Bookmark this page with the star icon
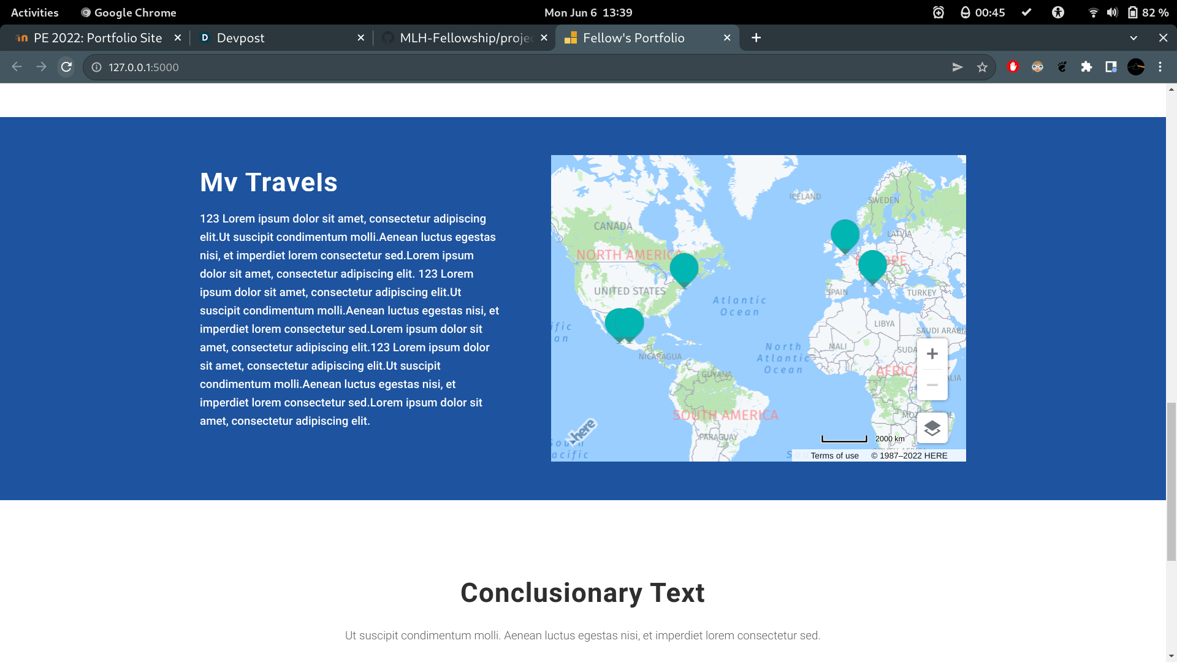The height and width of the screenshot is (662, 1177). pyautogui.click(x=982, y=67)
